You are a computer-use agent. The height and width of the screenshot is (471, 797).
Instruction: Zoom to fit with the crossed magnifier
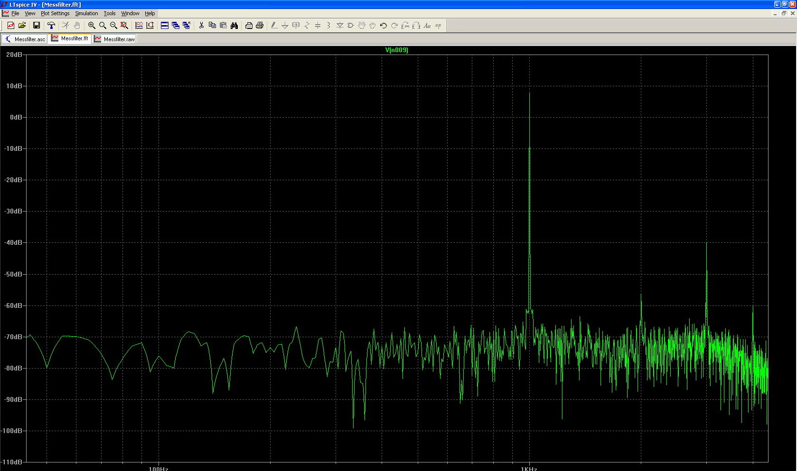(124, 26)
